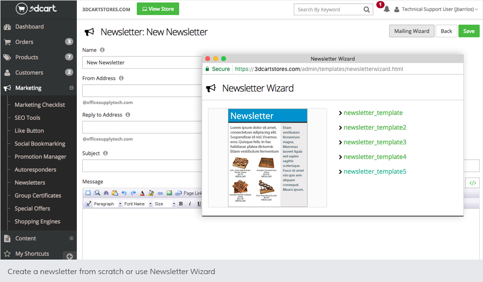
Task: Toggle italic formatting in the editor
Action: click(x=190, y=204)
